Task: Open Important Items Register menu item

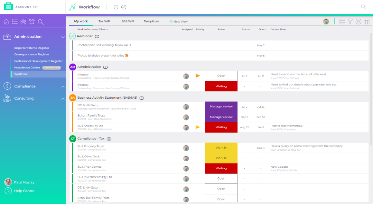Action: [32, 48]
